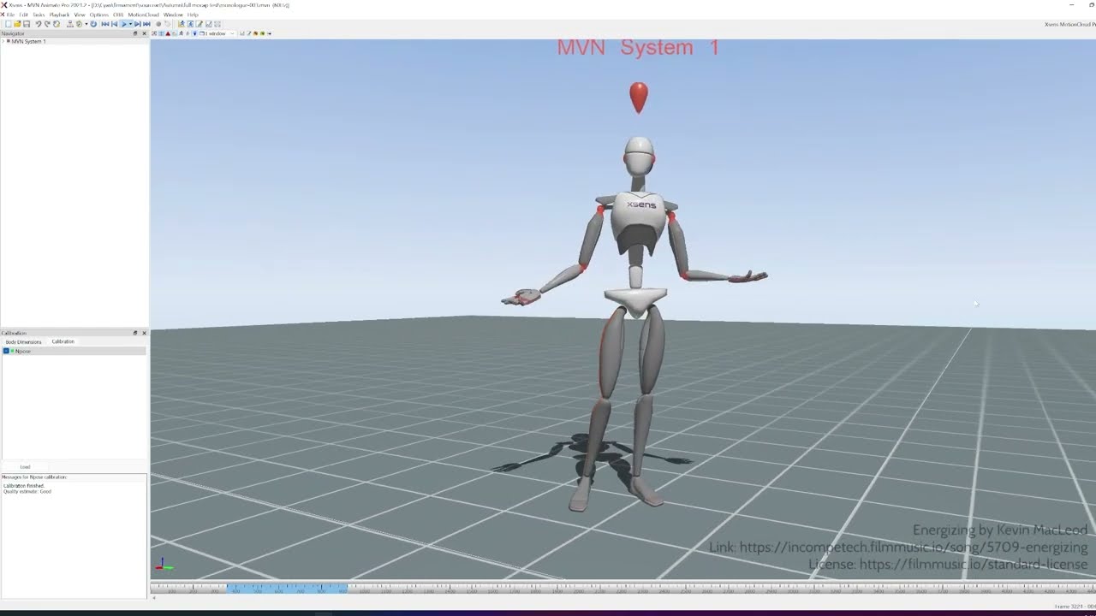This screenshot has width=1096, height=616.
Task: Open the View menu
Action: (80, 15)
